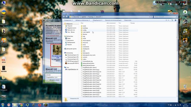Select 'Домашняя группа' in sidebar
191x107 pixels.
pos(71,49)
